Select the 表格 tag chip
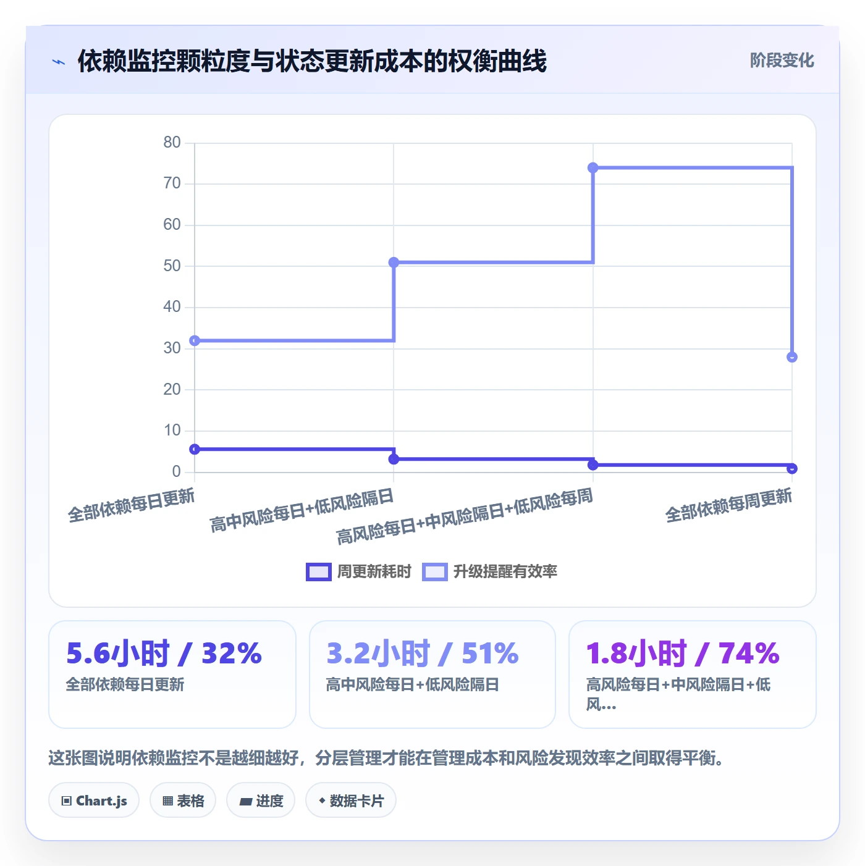 [183, 801]
